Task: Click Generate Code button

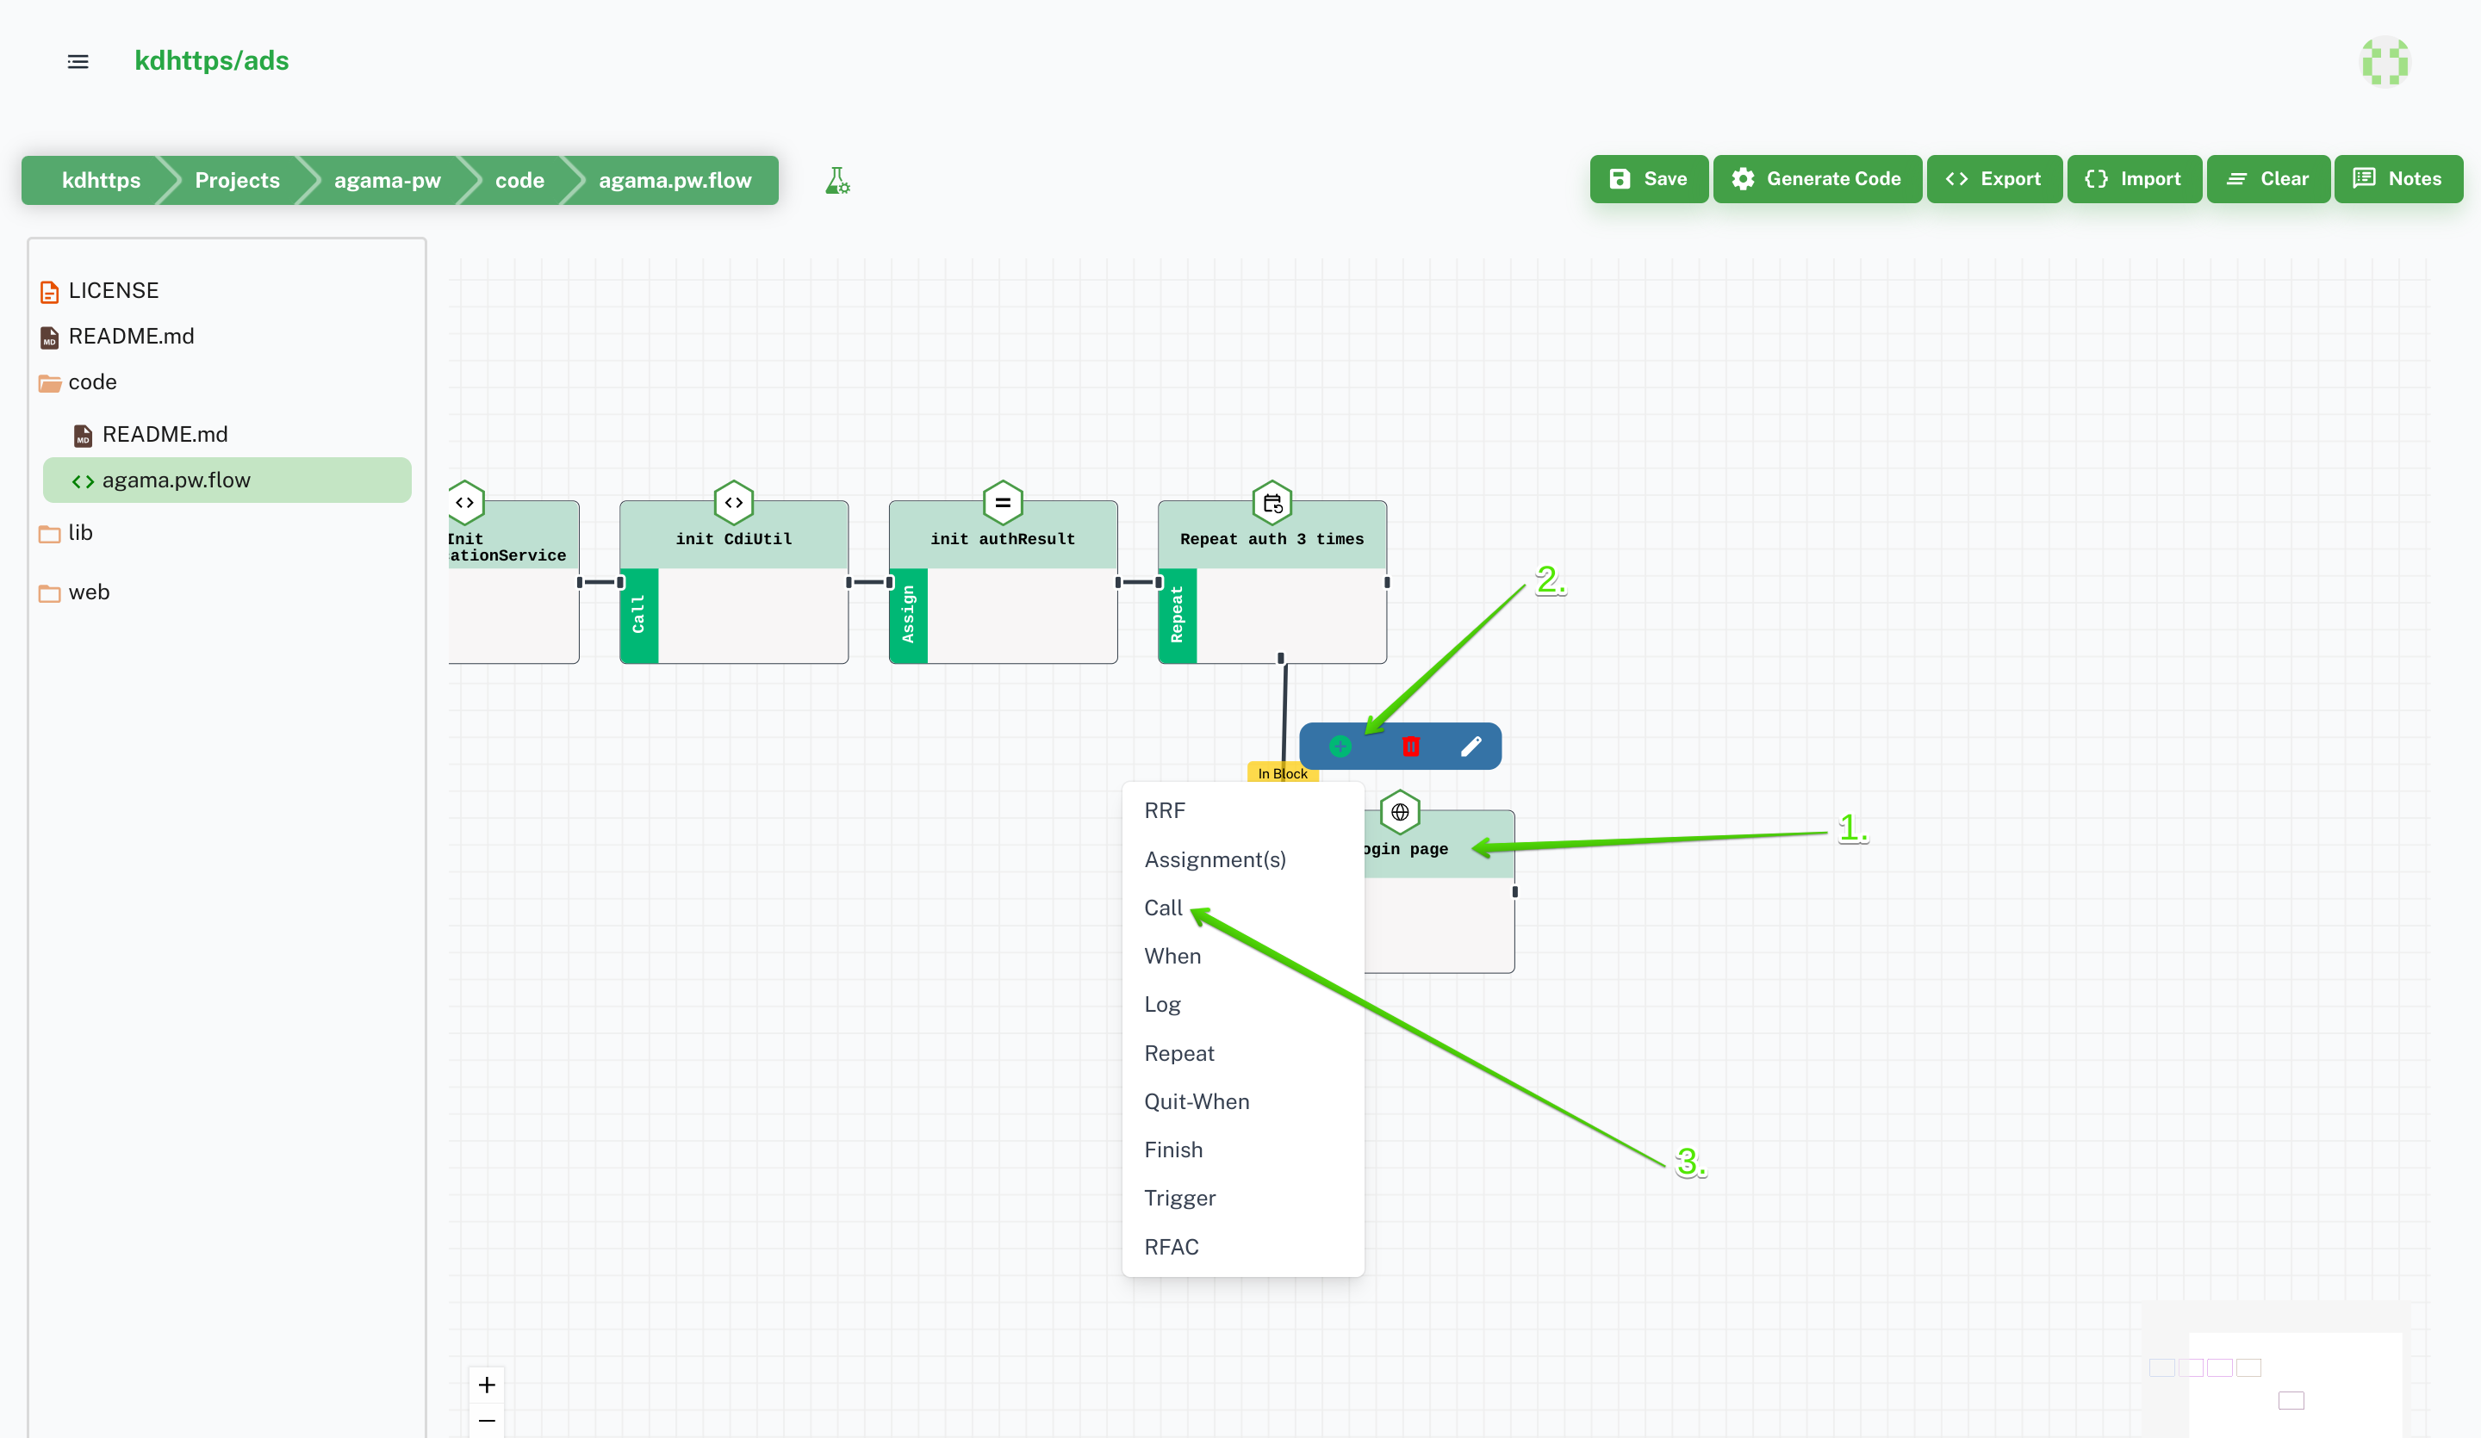Action: click(1817, 179)
